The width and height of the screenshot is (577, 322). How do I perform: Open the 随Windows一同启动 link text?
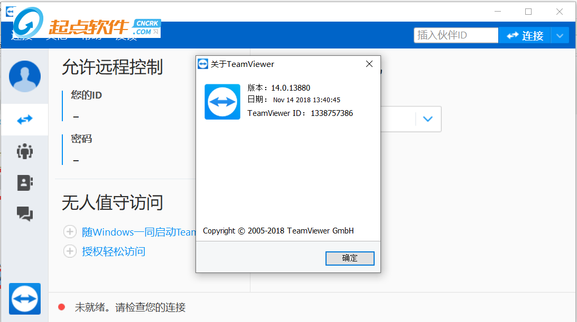tap(139, 232)
